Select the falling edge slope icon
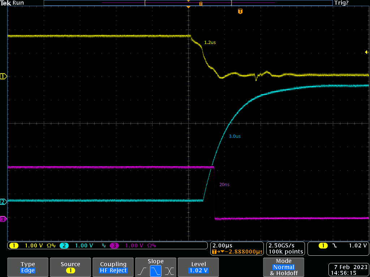The image size is (370, 277). (156, 271)
